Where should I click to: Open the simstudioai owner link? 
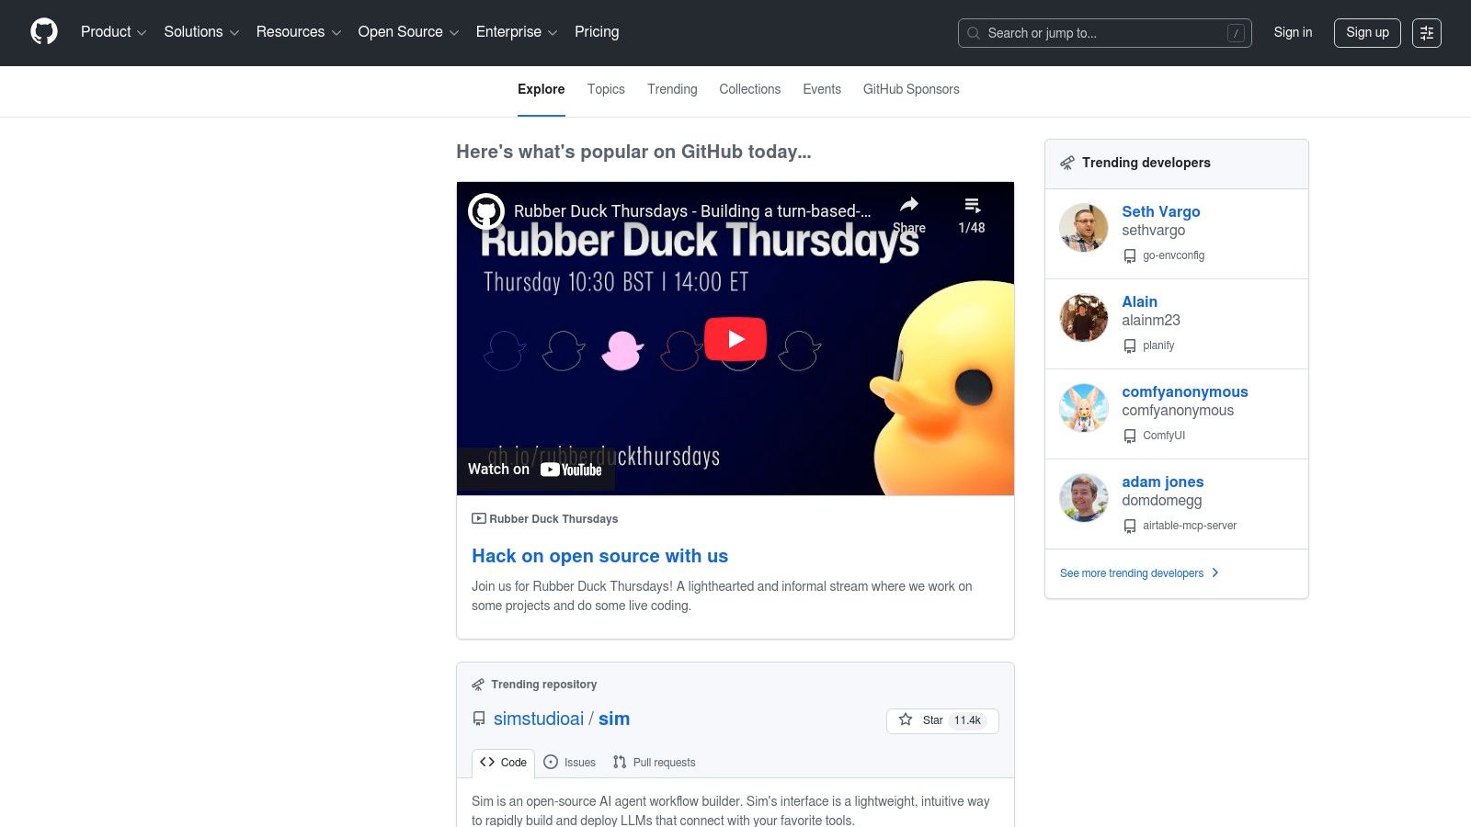(539, 719)
